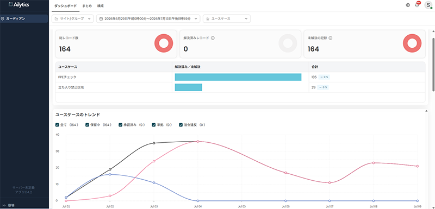The image size is (435, 209).
Task: Click the PPEチェック progress bar
Action: [238, 77]
